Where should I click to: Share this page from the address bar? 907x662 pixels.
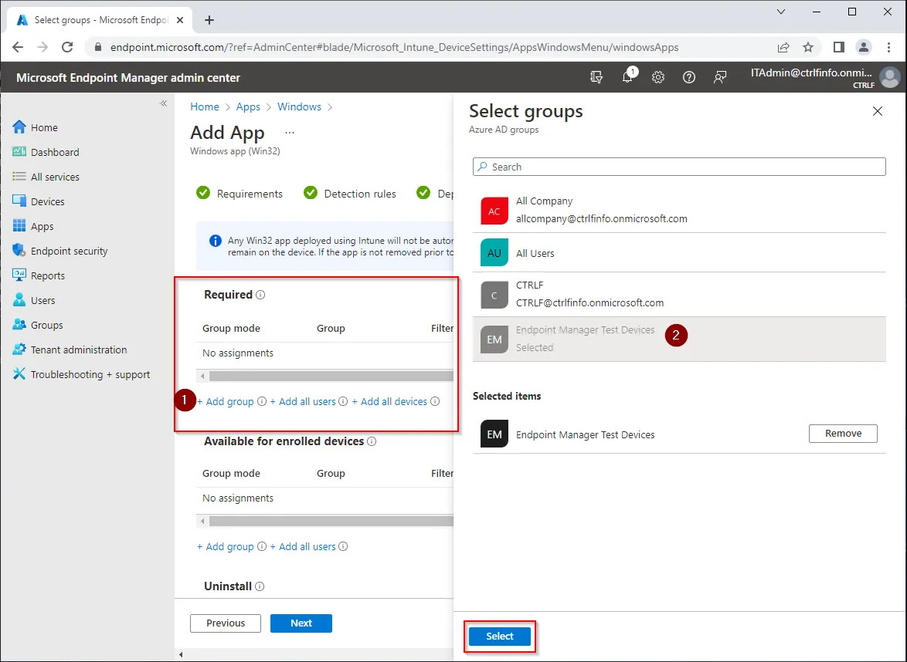[783, 47]
